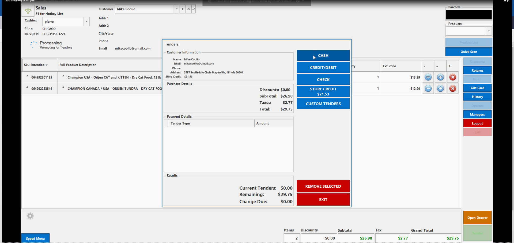The height and width of the screenshot is (243, 514).
Task: Increase quantity of Orijen Cat and Kitten item
Action: pos(440,78)
